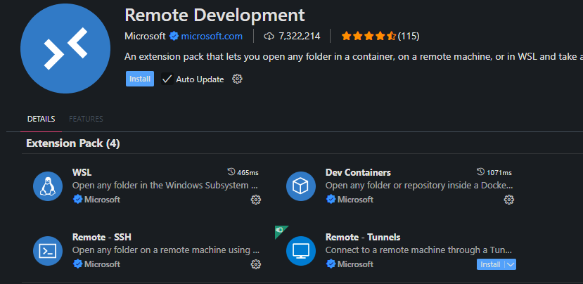The height and width of the screenshot is (284, 583).
Task: Click the 7,322,214 install count
Action: pyautogui.click(x=300, y=36)
